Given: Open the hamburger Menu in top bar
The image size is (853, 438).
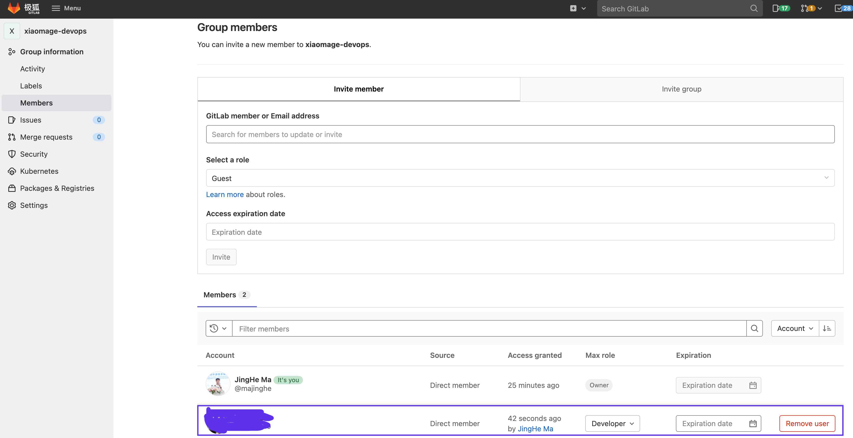Looking at the screenshot, I should [66, 8].
